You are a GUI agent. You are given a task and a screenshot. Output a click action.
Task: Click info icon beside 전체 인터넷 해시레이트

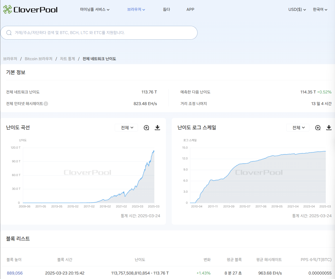[x=46, y=104]
